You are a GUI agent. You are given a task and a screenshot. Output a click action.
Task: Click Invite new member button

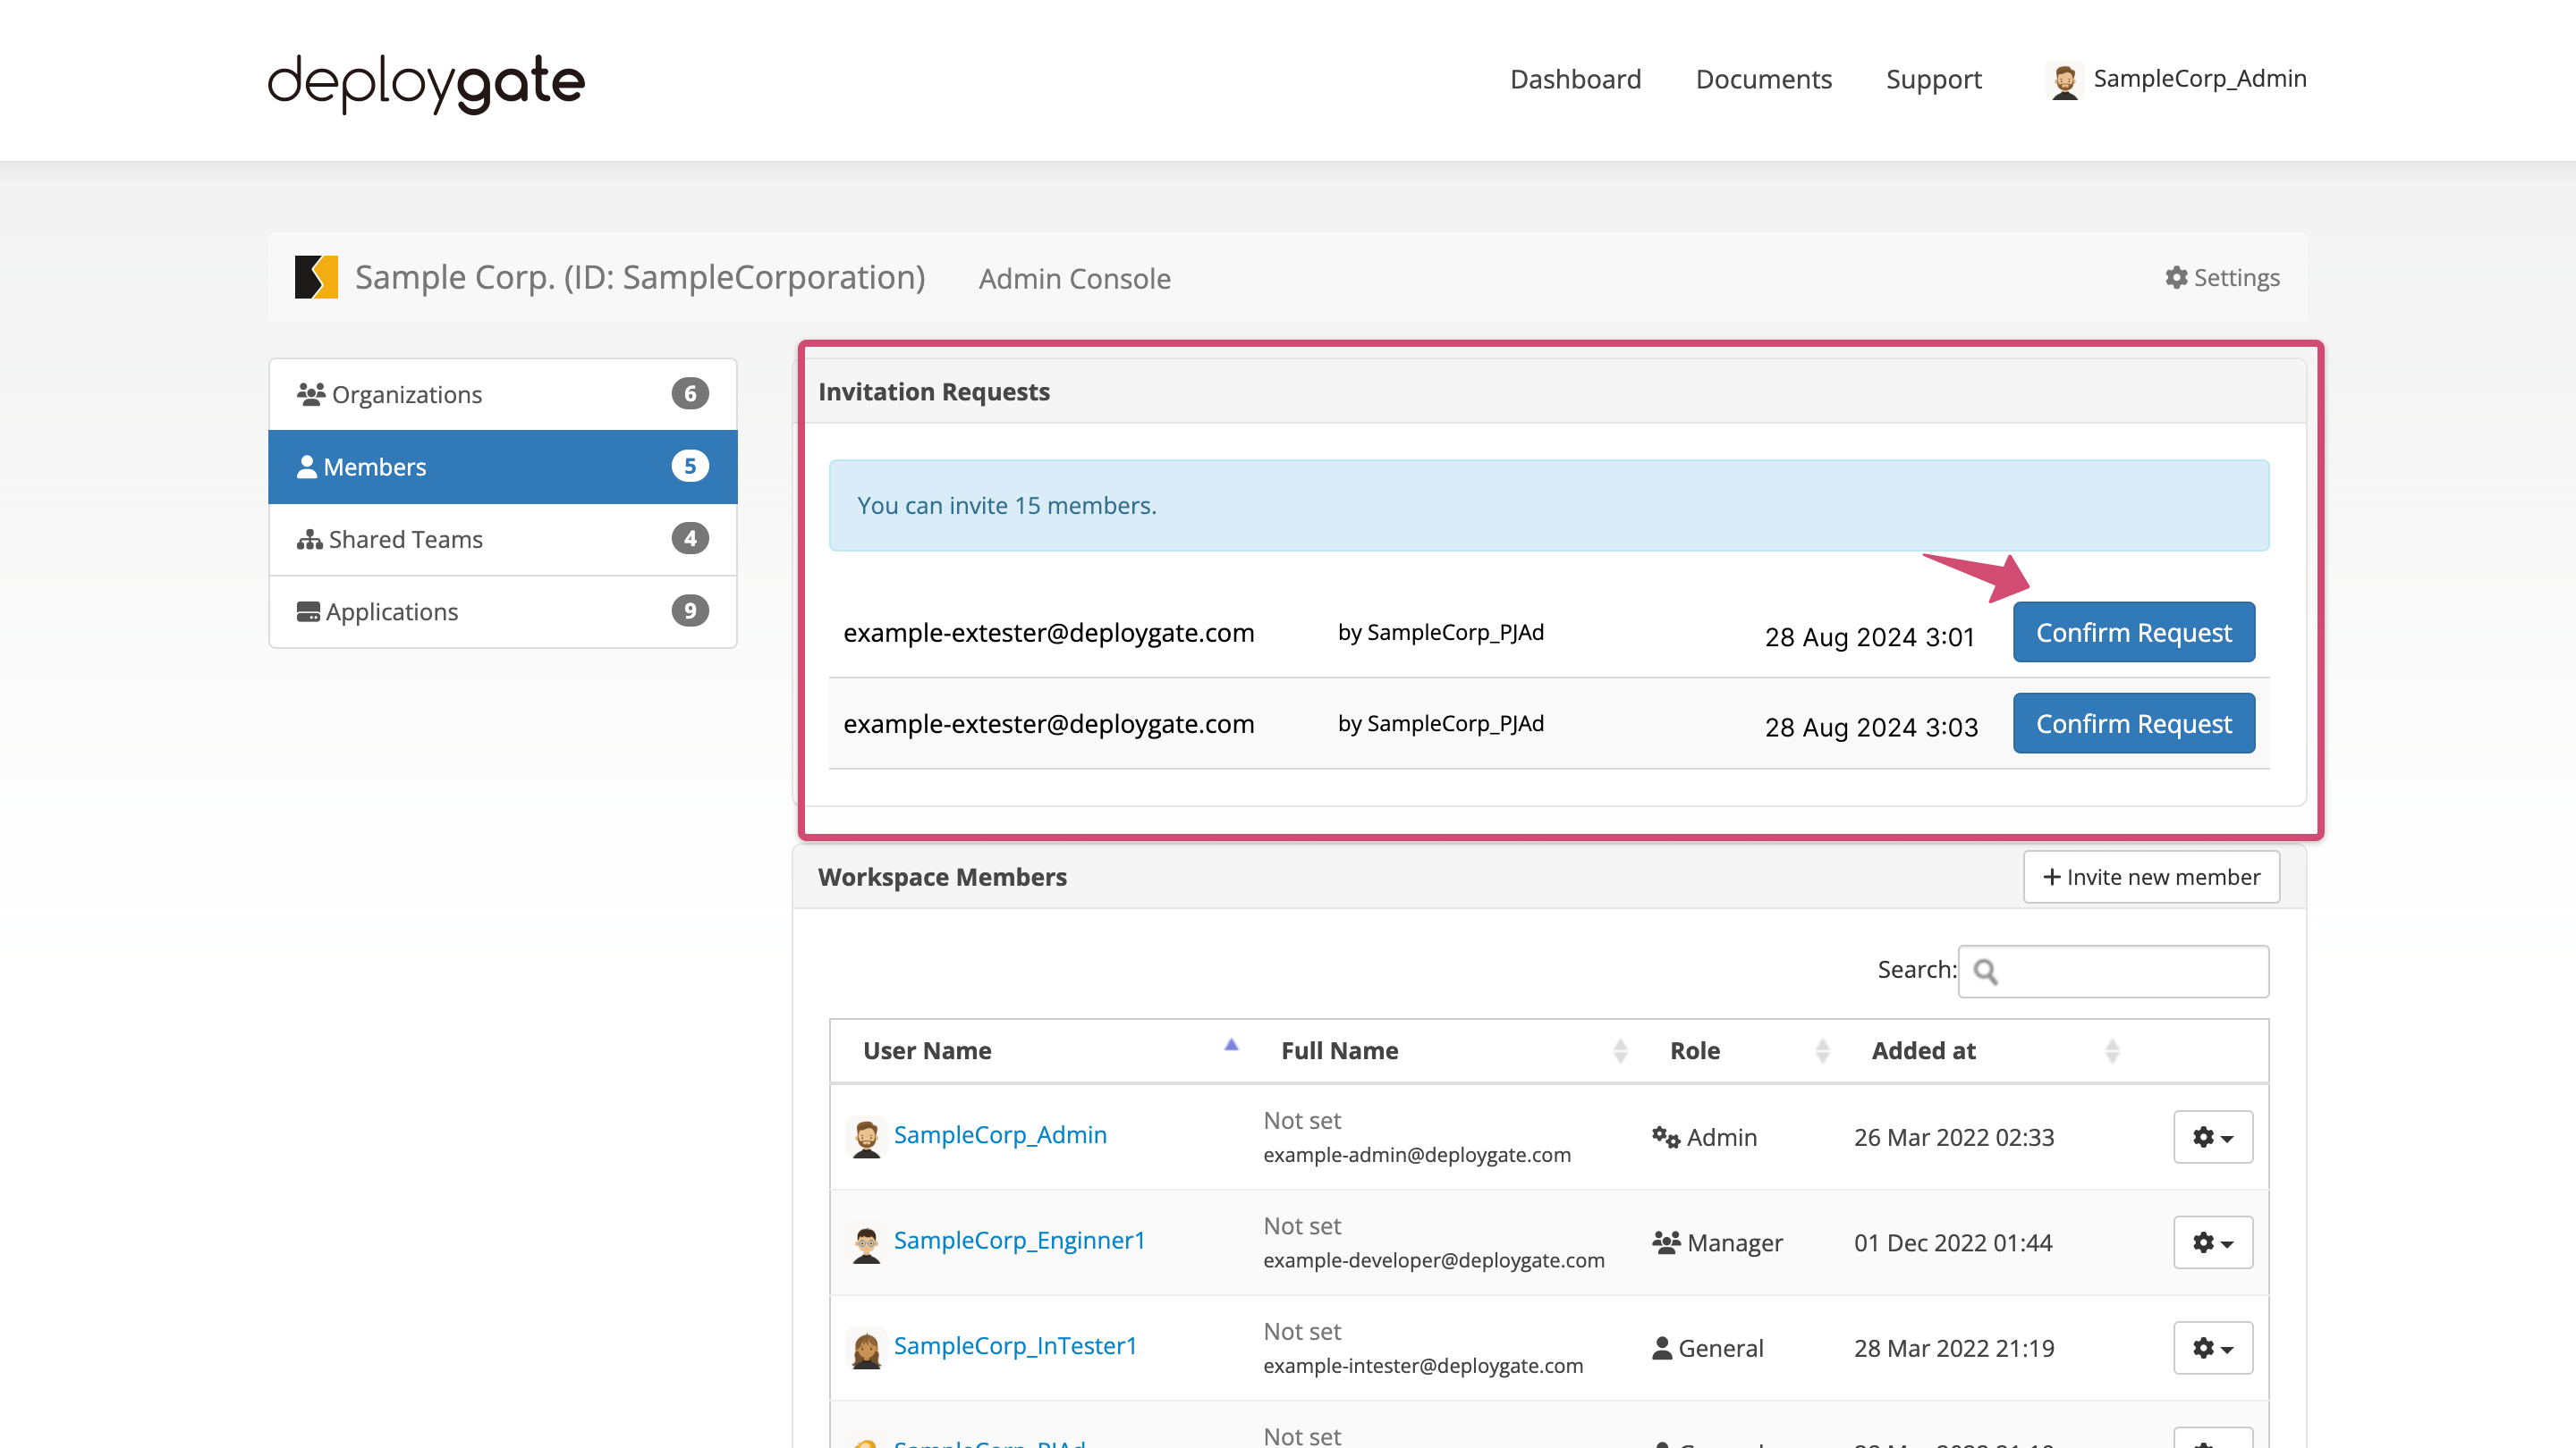(x=2149, y=875)
